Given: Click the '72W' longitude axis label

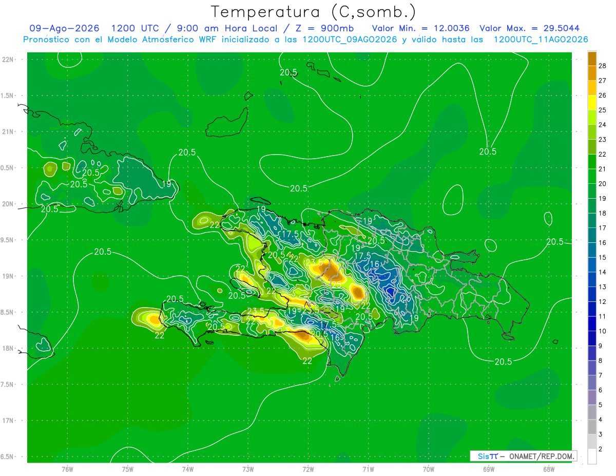Looking at the screenshot, I should point(309,469).
